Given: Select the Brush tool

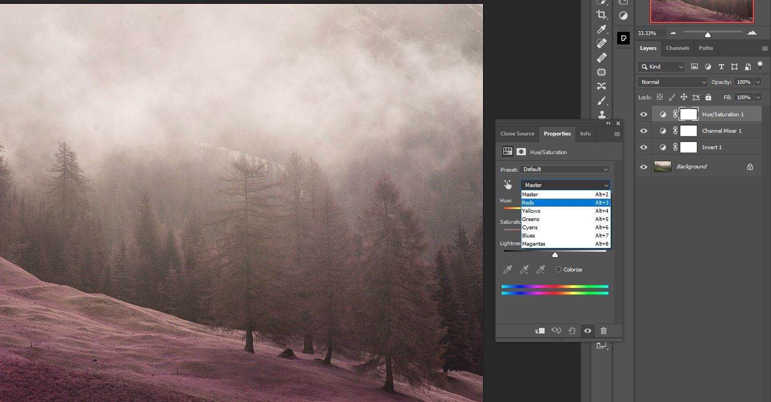Looking at the screenshot, I should coord(602,100).
